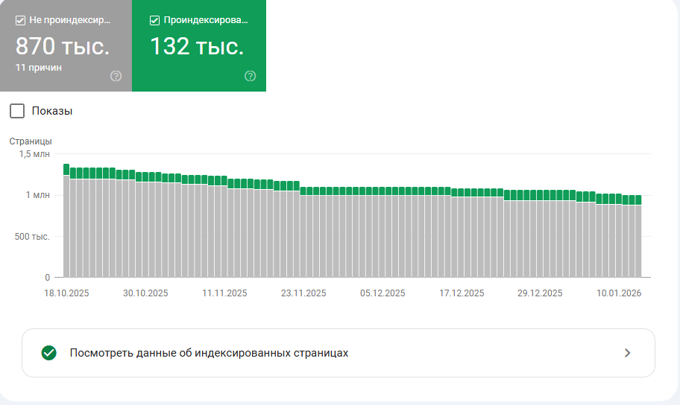
Task: Click the date label 29.12.2025
Action: tap(540, 293)
